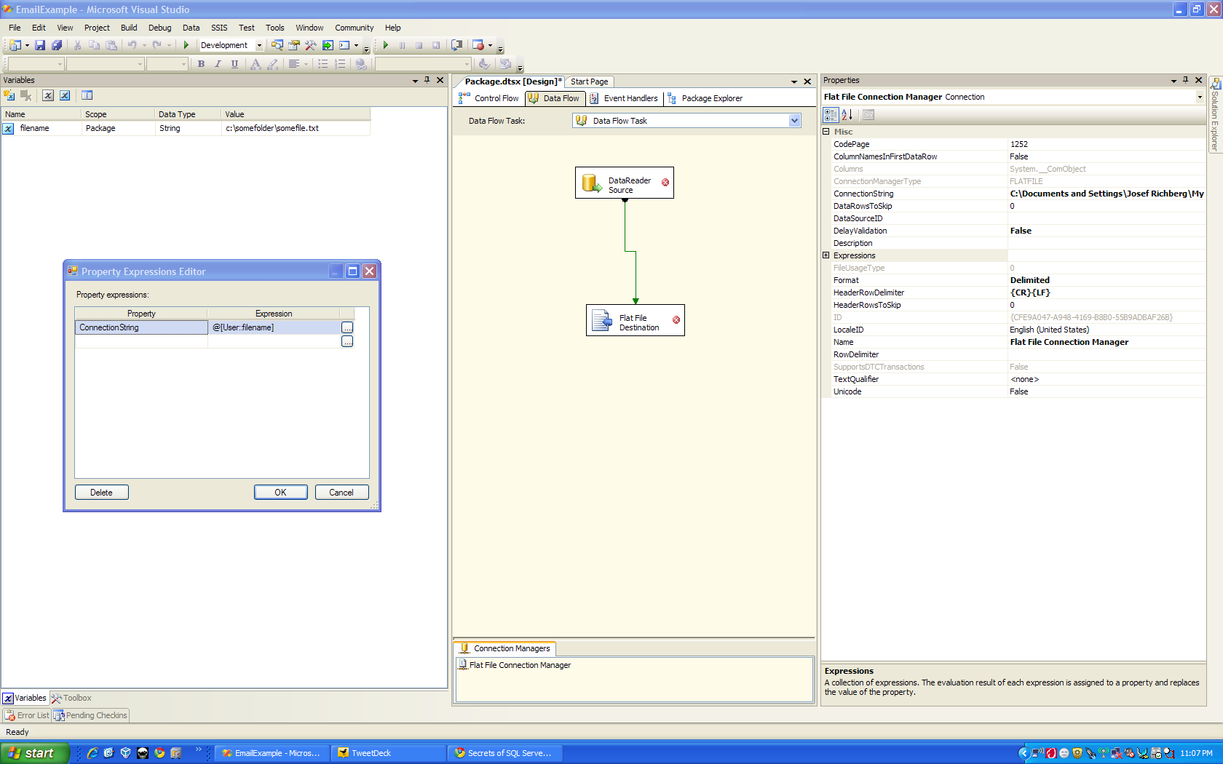Switch to Secrets of SQL Server taskbar button
The height and width of the screenshot is (764, 1223).
504,753
